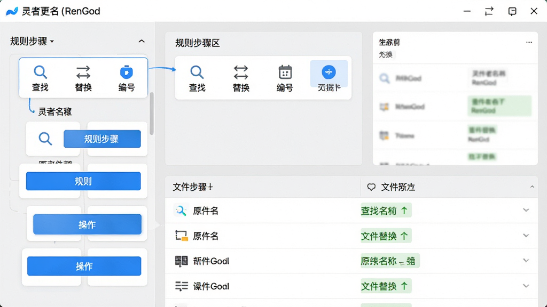Expand the second 原件名 row chevron

pyautogui.click(x=526, y=236)
